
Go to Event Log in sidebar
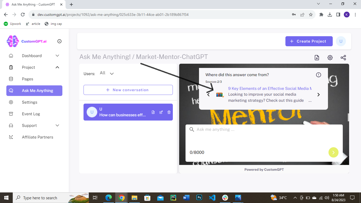[31, 114]
